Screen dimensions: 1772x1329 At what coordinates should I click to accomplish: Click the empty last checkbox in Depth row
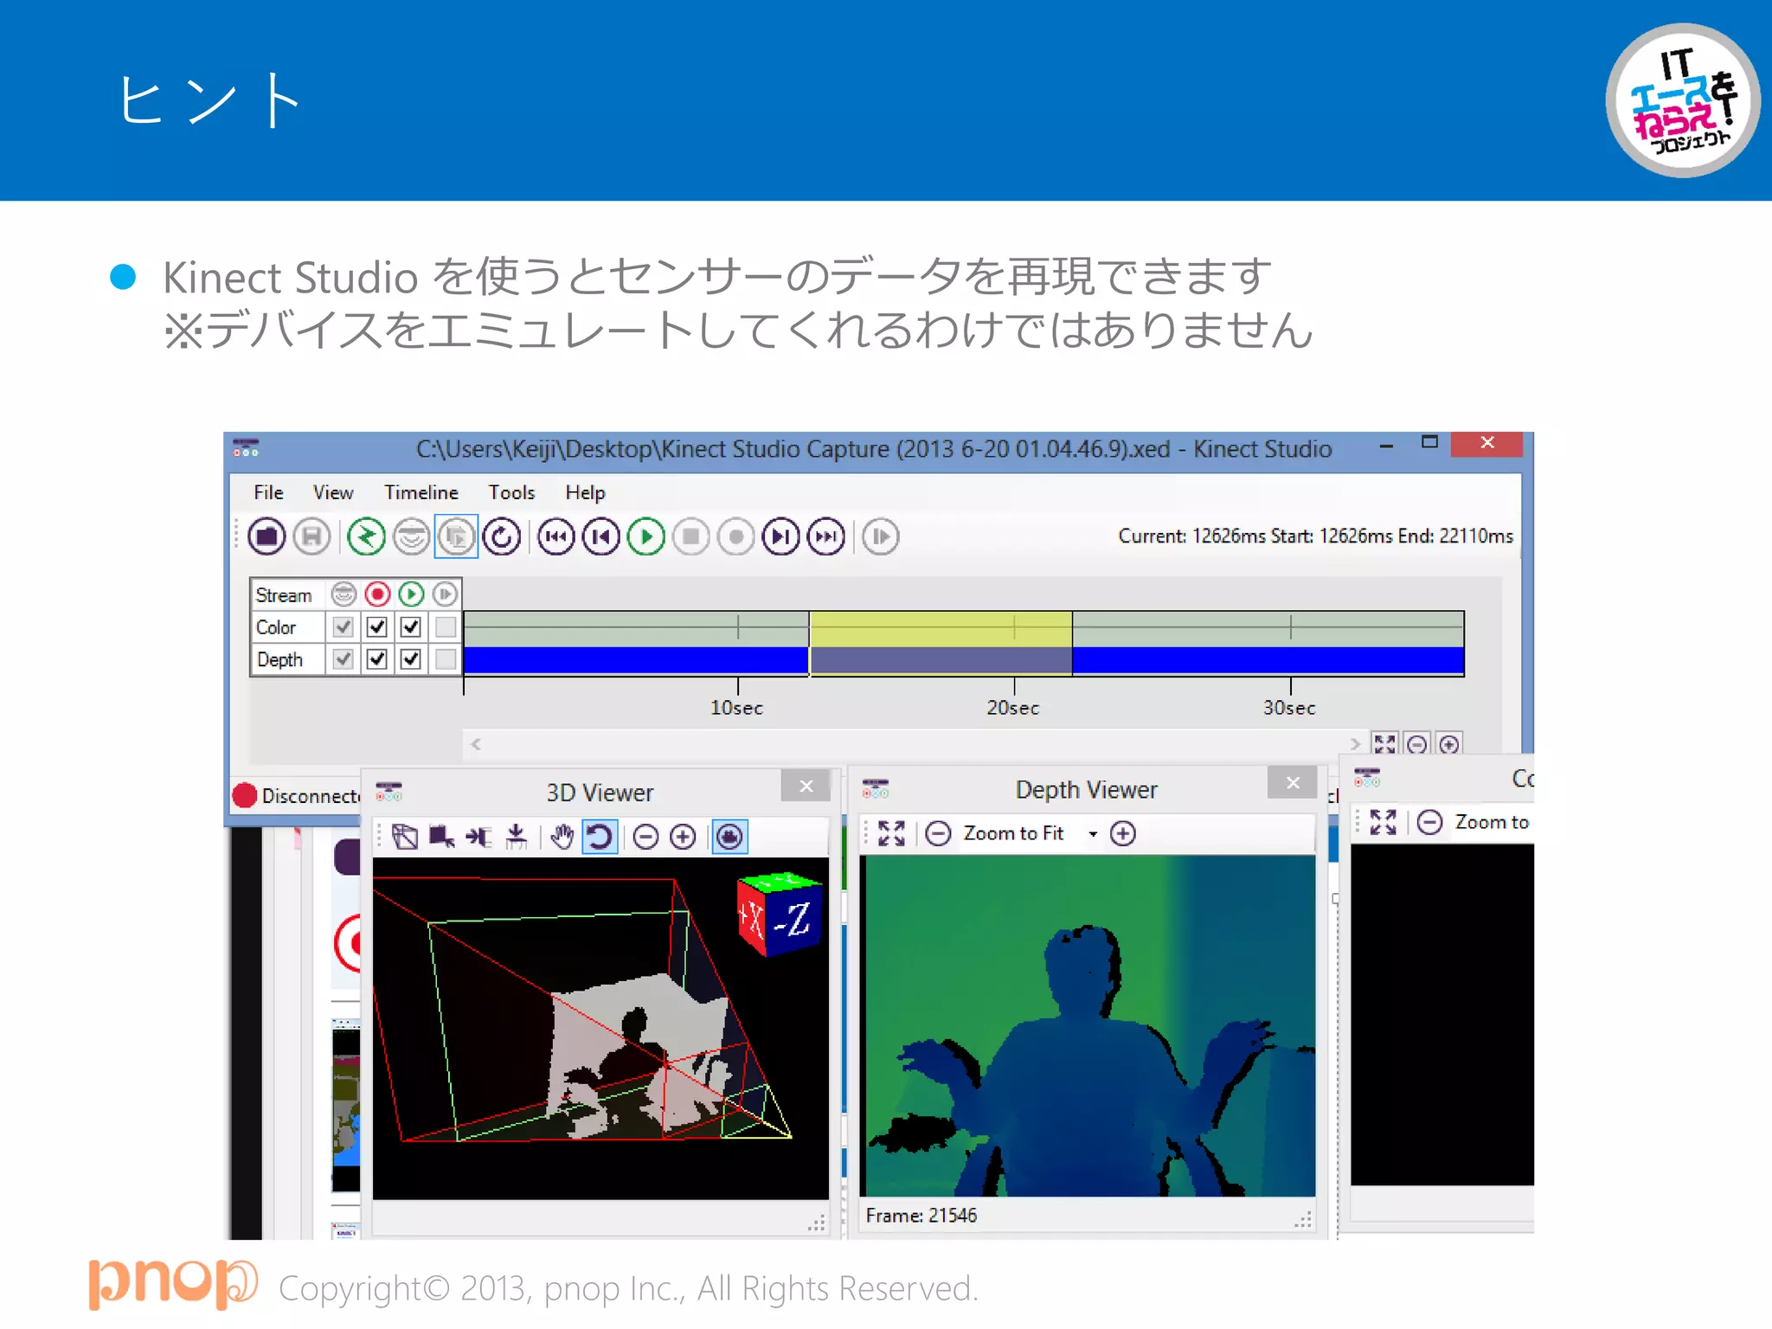pyautogui.click(x=445, y=659)
